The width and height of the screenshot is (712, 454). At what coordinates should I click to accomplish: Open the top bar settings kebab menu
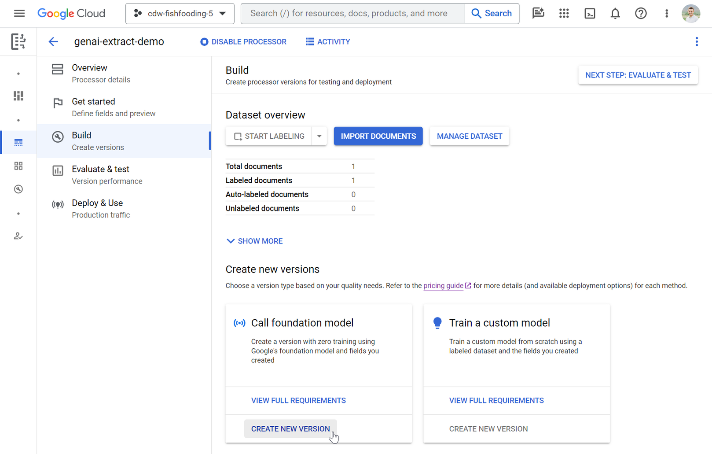tap(666, 14)
